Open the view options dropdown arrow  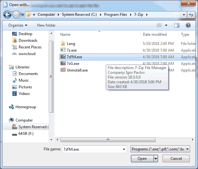[166, 25]
